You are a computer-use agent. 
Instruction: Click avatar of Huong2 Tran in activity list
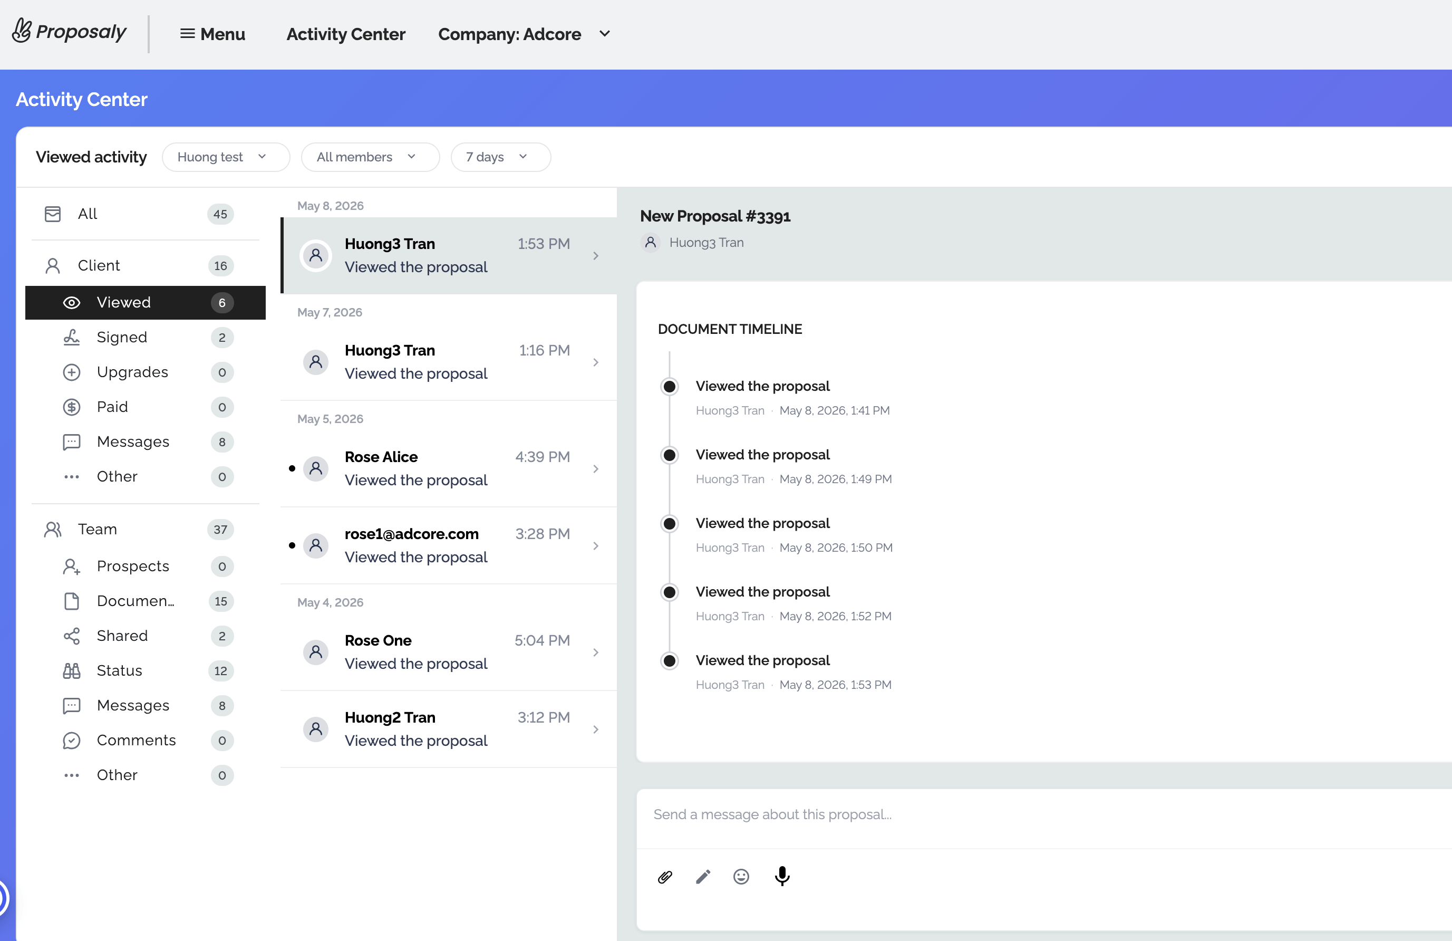pos(316,729)
